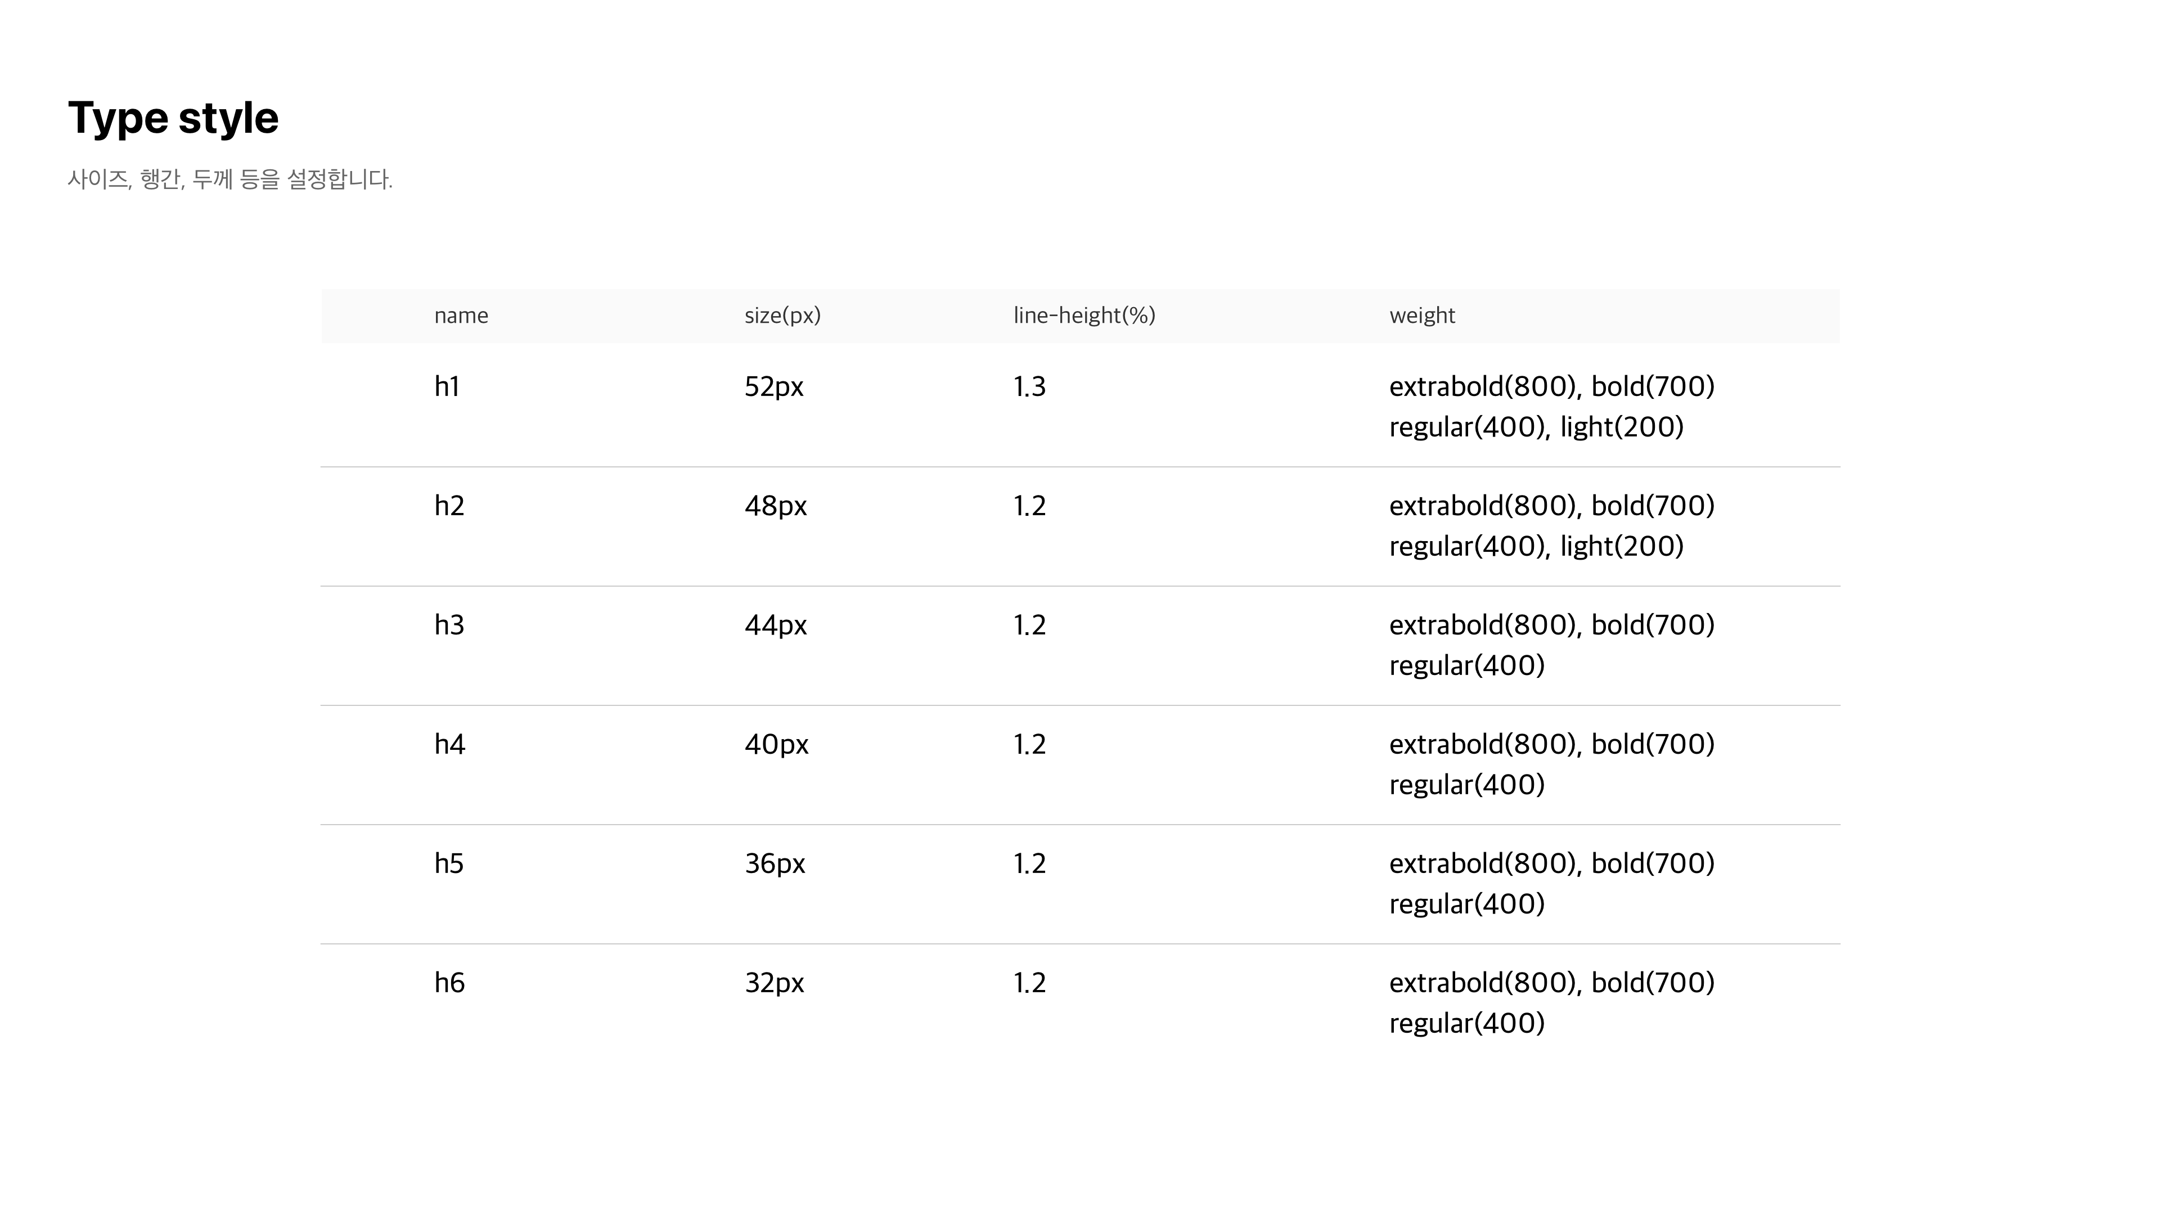The width and height of the screenshot is (2160, 1215).
Task: Click the h3 row line-height '1.2'
Action: (x=1030, y=625)
